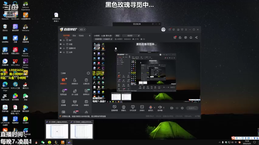Screen dimensions: 259x145
Task: Add a 摄像头 camera source
Action: [x=124, y=108]
